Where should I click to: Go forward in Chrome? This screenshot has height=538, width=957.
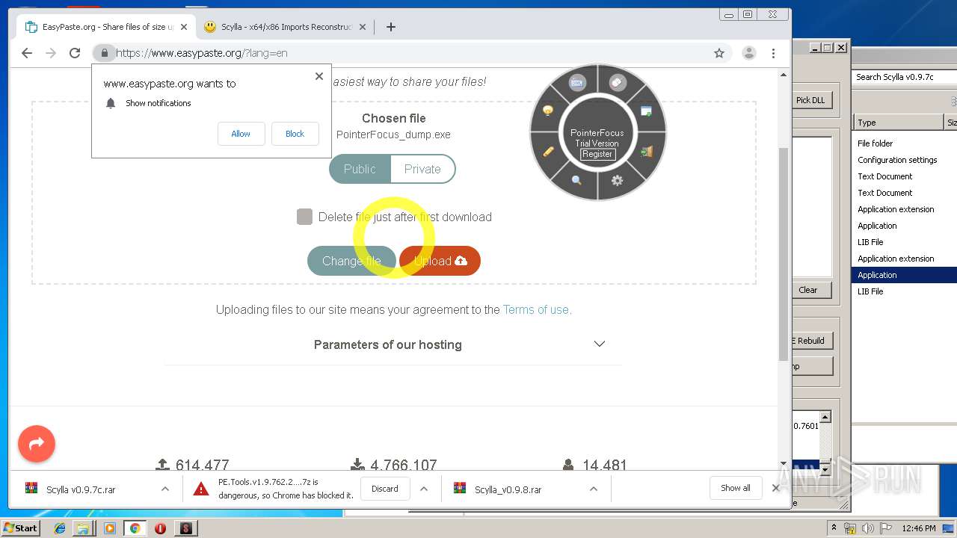pyautogui.click(x=51, y=53)
